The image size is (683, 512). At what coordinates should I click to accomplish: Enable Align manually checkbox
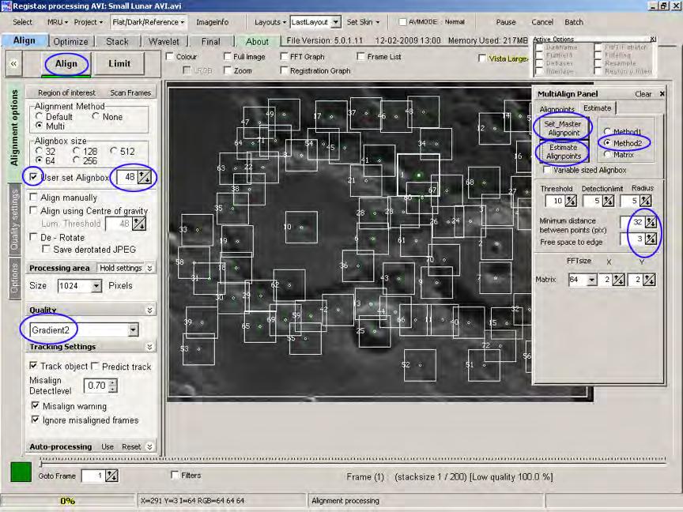pos(33,198)
